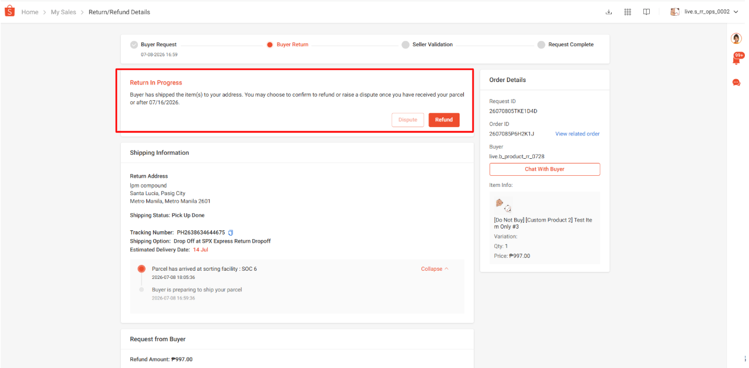Click the Dispute button

click(408, 120)
